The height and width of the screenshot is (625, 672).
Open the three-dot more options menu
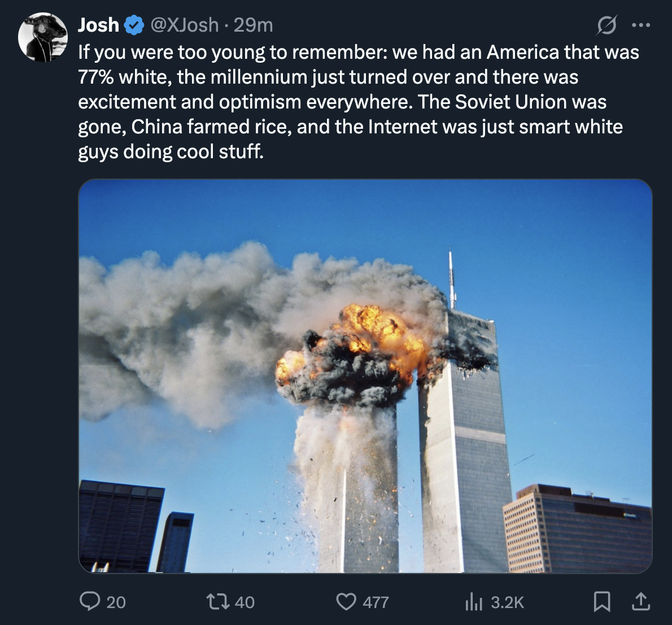tap(641, 25)
